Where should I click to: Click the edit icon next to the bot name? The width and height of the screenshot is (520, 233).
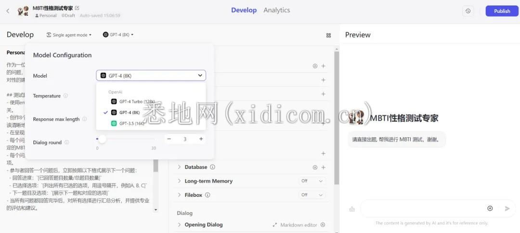pos(77,8)
